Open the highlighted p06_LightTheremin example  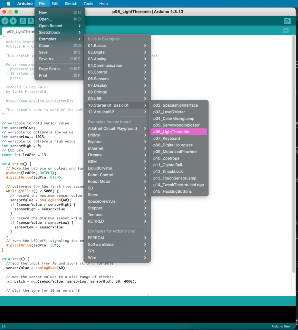pyautogui.click(x=179, y=132)
